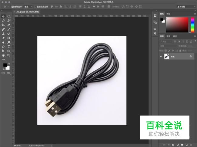Image resolution: width=197 pixels, height=147 pixels.
Task: Click Align Top Edges in options bar
Action: (x=52, y=7)
